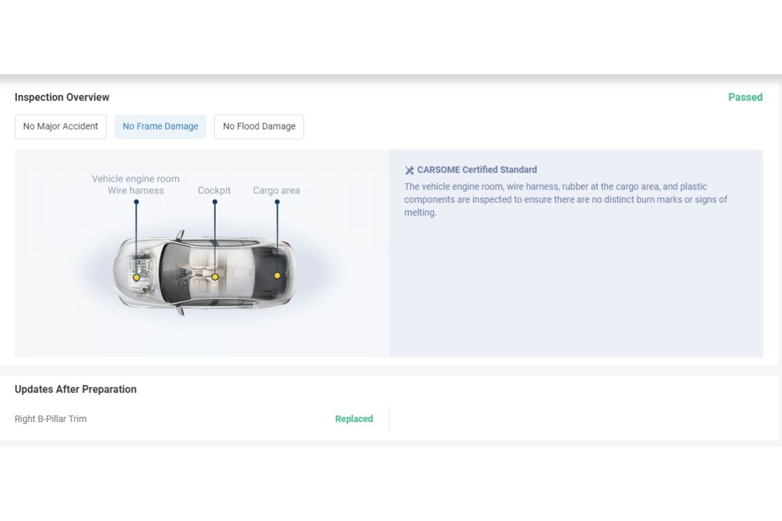Click the Inspection Overview heading
The height and width of the screenshot is (521, 782).
62,97
